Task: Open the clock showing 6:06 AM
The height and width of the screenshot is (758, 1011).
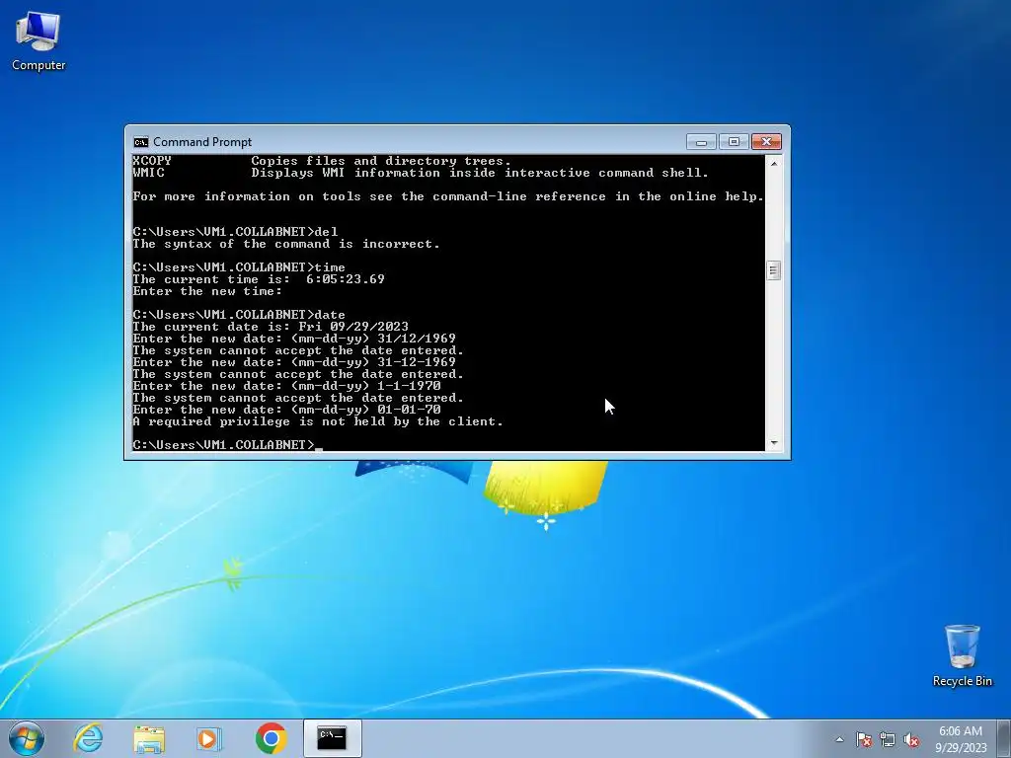Action: (x=961, y=739)
